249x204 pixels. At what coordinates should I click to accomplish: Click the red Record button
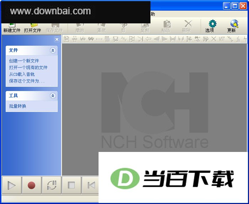pos(32,185)
